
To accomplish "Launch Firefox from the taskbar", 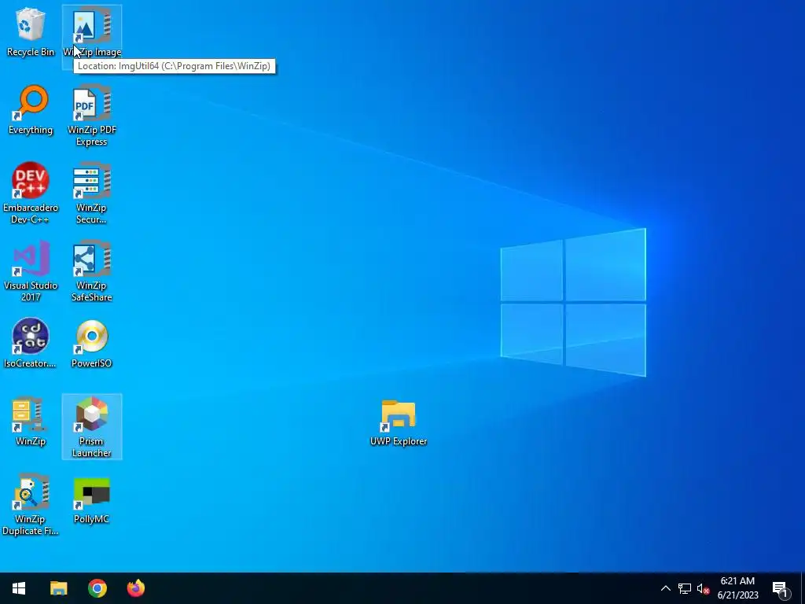I will [x=135, y=588].
